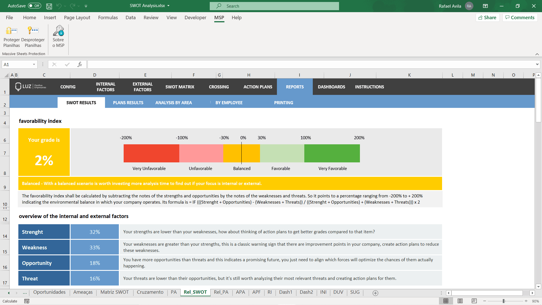The image size is (542, 305).
Task: Switch to the MSP ribbon tab
Action: 219,18
